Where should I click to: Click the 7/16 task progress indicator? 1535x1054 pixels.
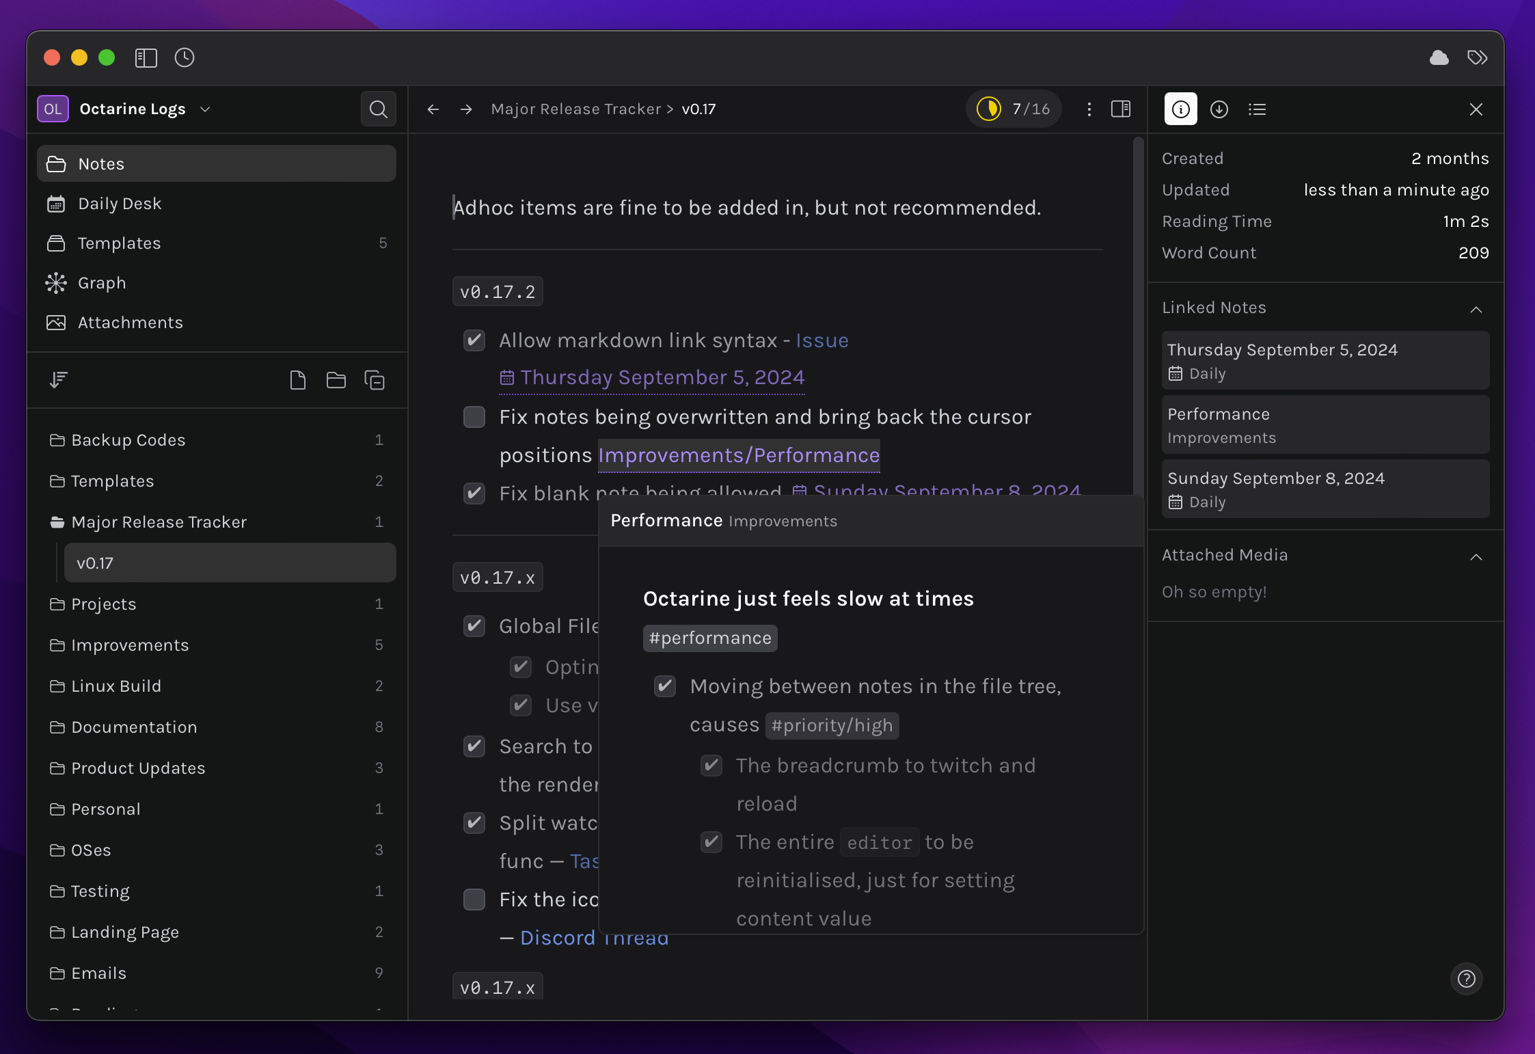pyautogui.click(x=1014, y=109)
